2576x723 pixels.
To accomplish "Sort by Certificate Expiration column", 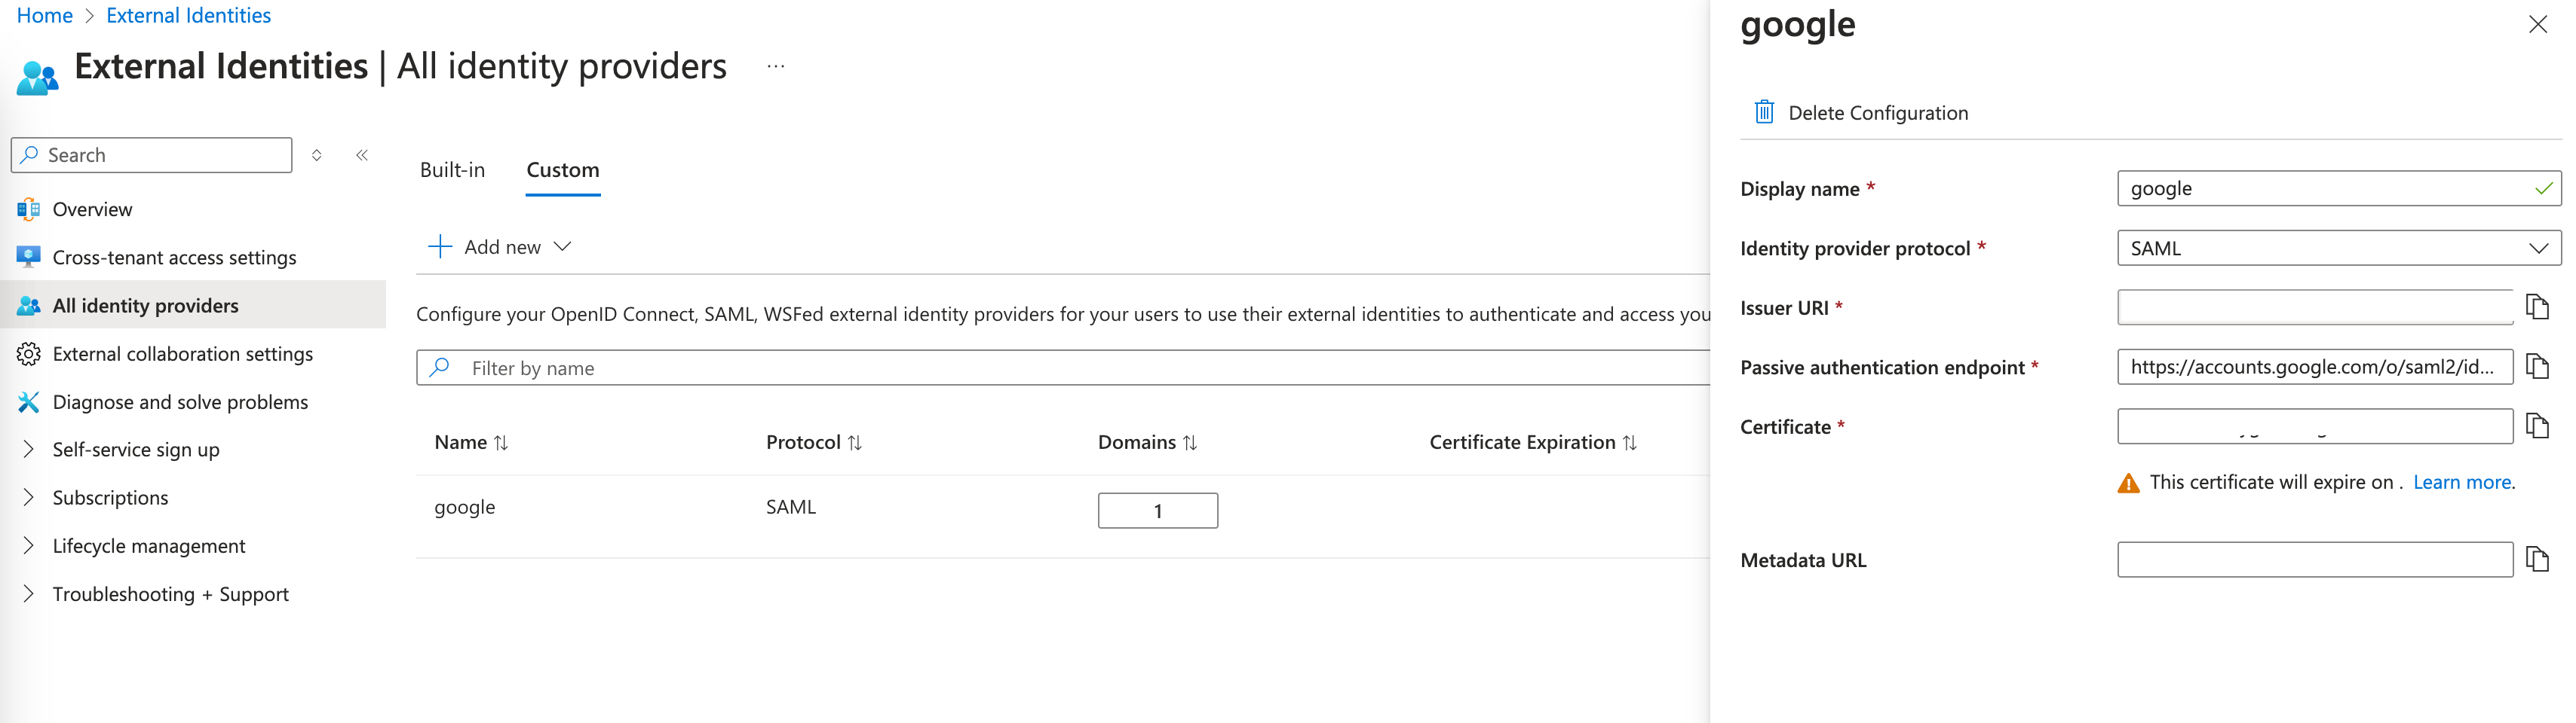I will coord(1630,442).
